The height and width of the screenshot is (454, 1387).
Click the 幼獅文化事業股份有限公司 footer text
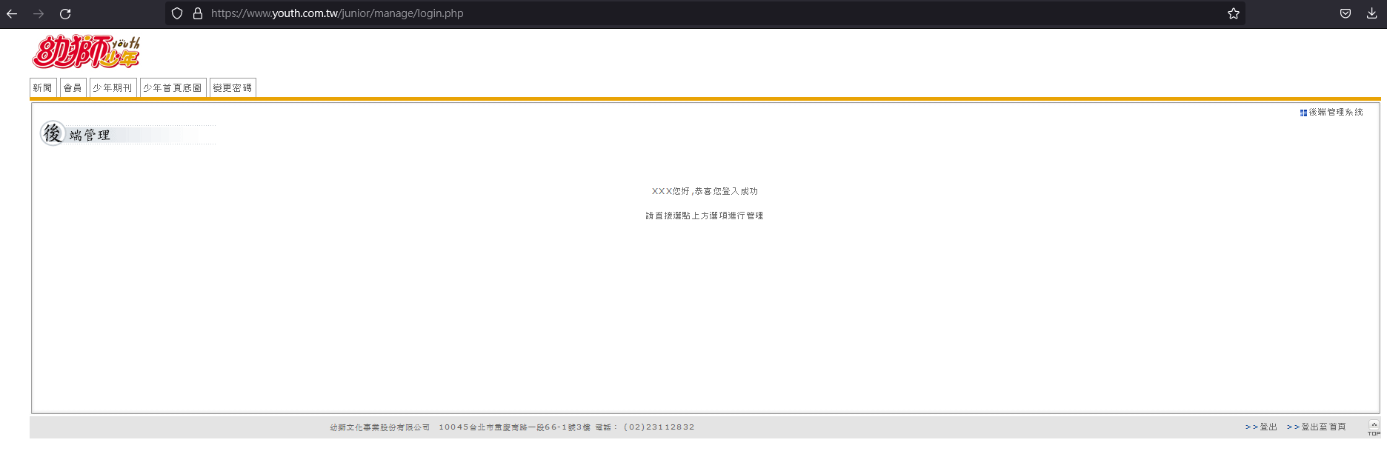(380, 427)
